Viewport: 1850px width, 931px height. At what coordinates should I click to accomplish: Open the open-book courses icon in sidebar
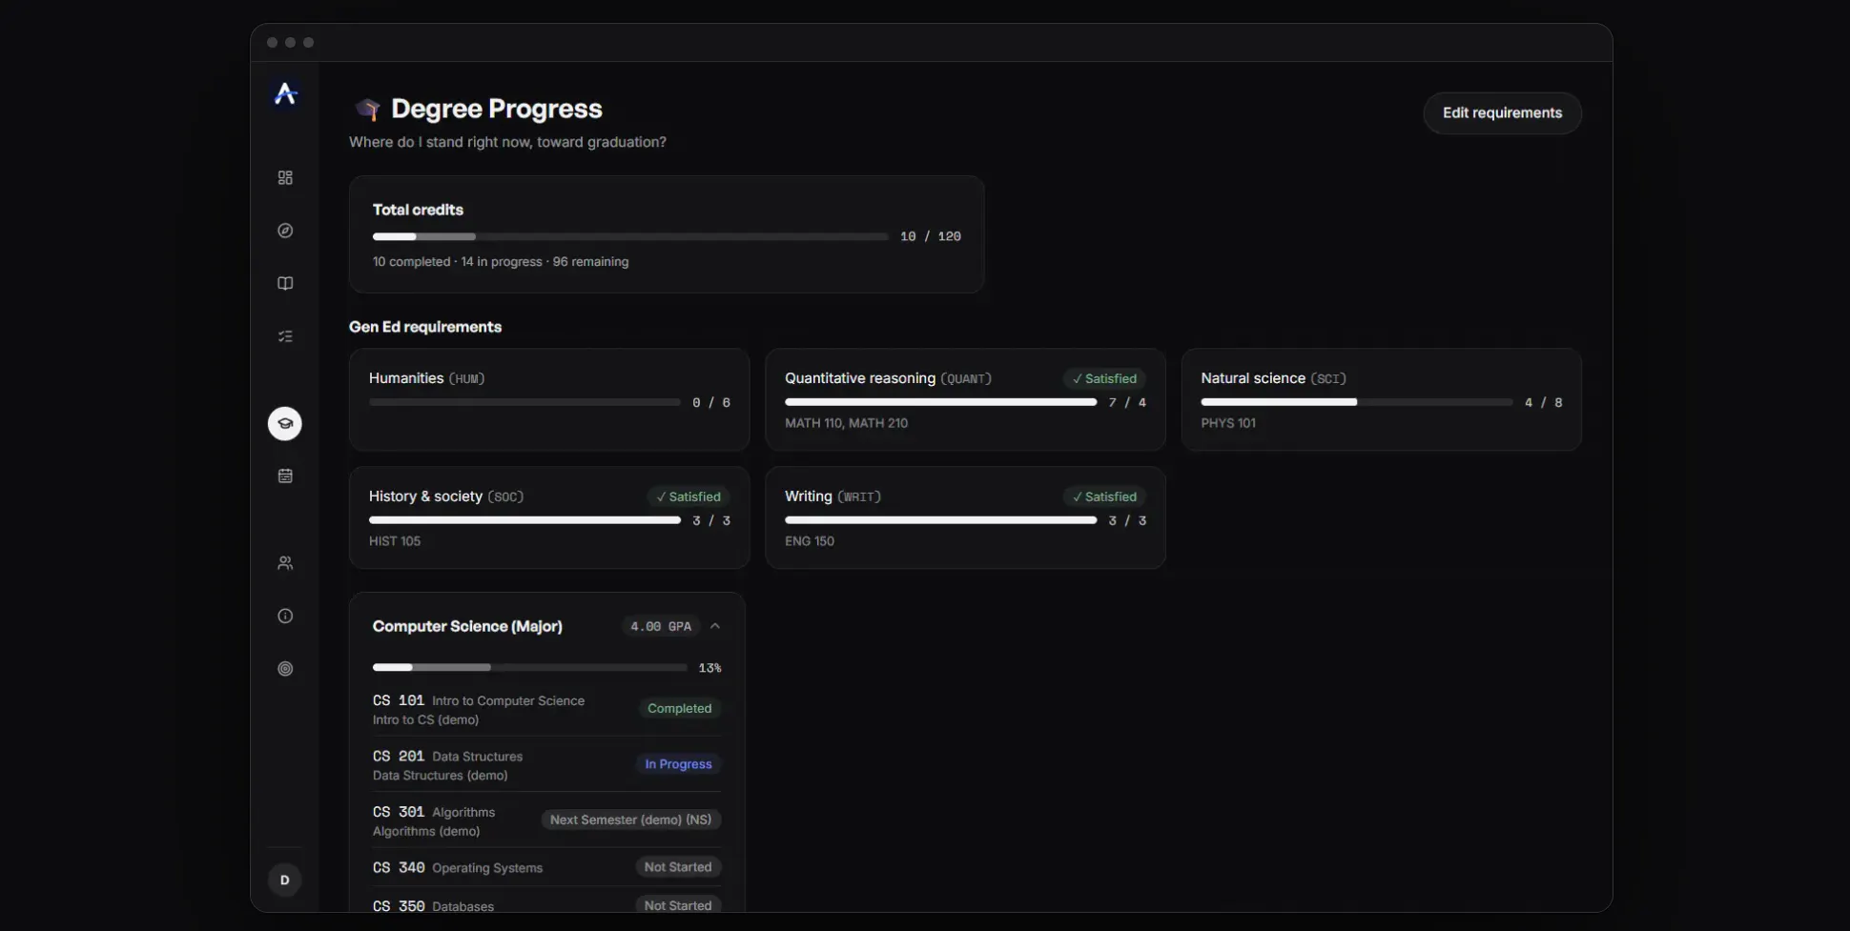(285, 284)
